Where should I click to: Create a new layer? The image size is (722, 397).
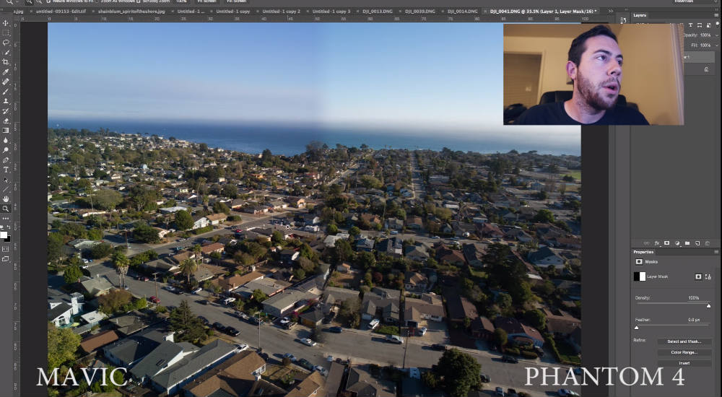(697, 243)
